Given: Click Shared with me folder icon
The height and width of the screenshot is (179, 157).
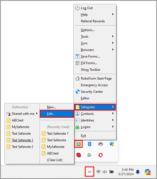Looking at the screenshot, I should (9, 114).
